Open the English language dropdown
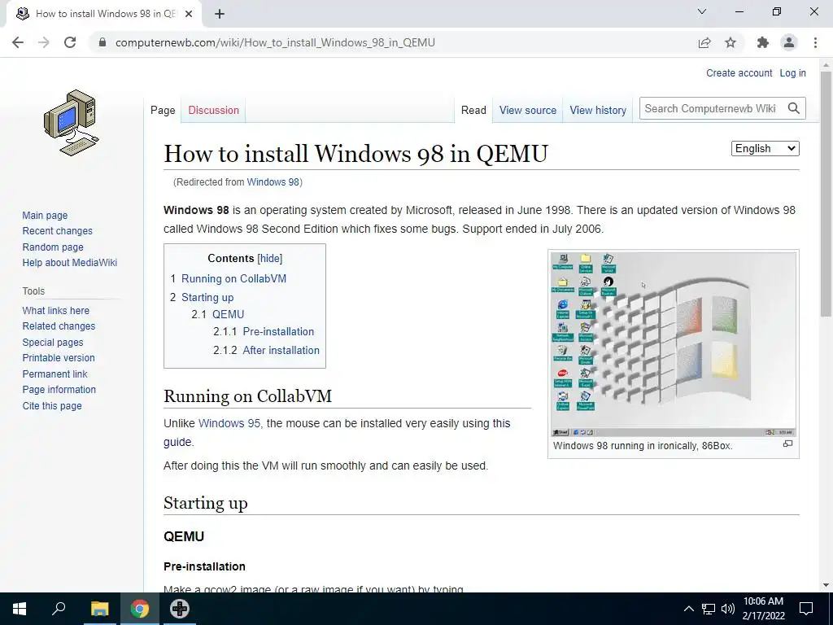Image resolution: width=833 pixels, height=625 pixels. [x=765, y=149]
